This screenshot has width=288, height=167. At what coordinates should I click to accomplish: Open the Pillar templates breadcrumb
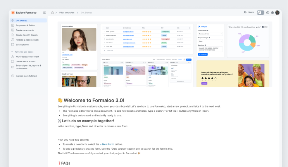pos(67,13)
